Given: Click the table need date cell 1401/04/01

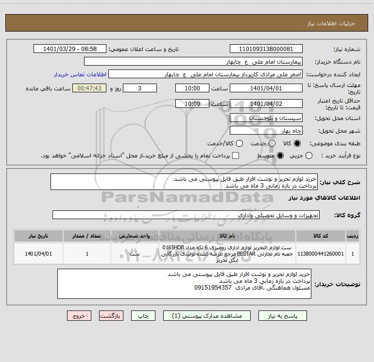Looking at the screenshot, I should click(x=38, y=254).
